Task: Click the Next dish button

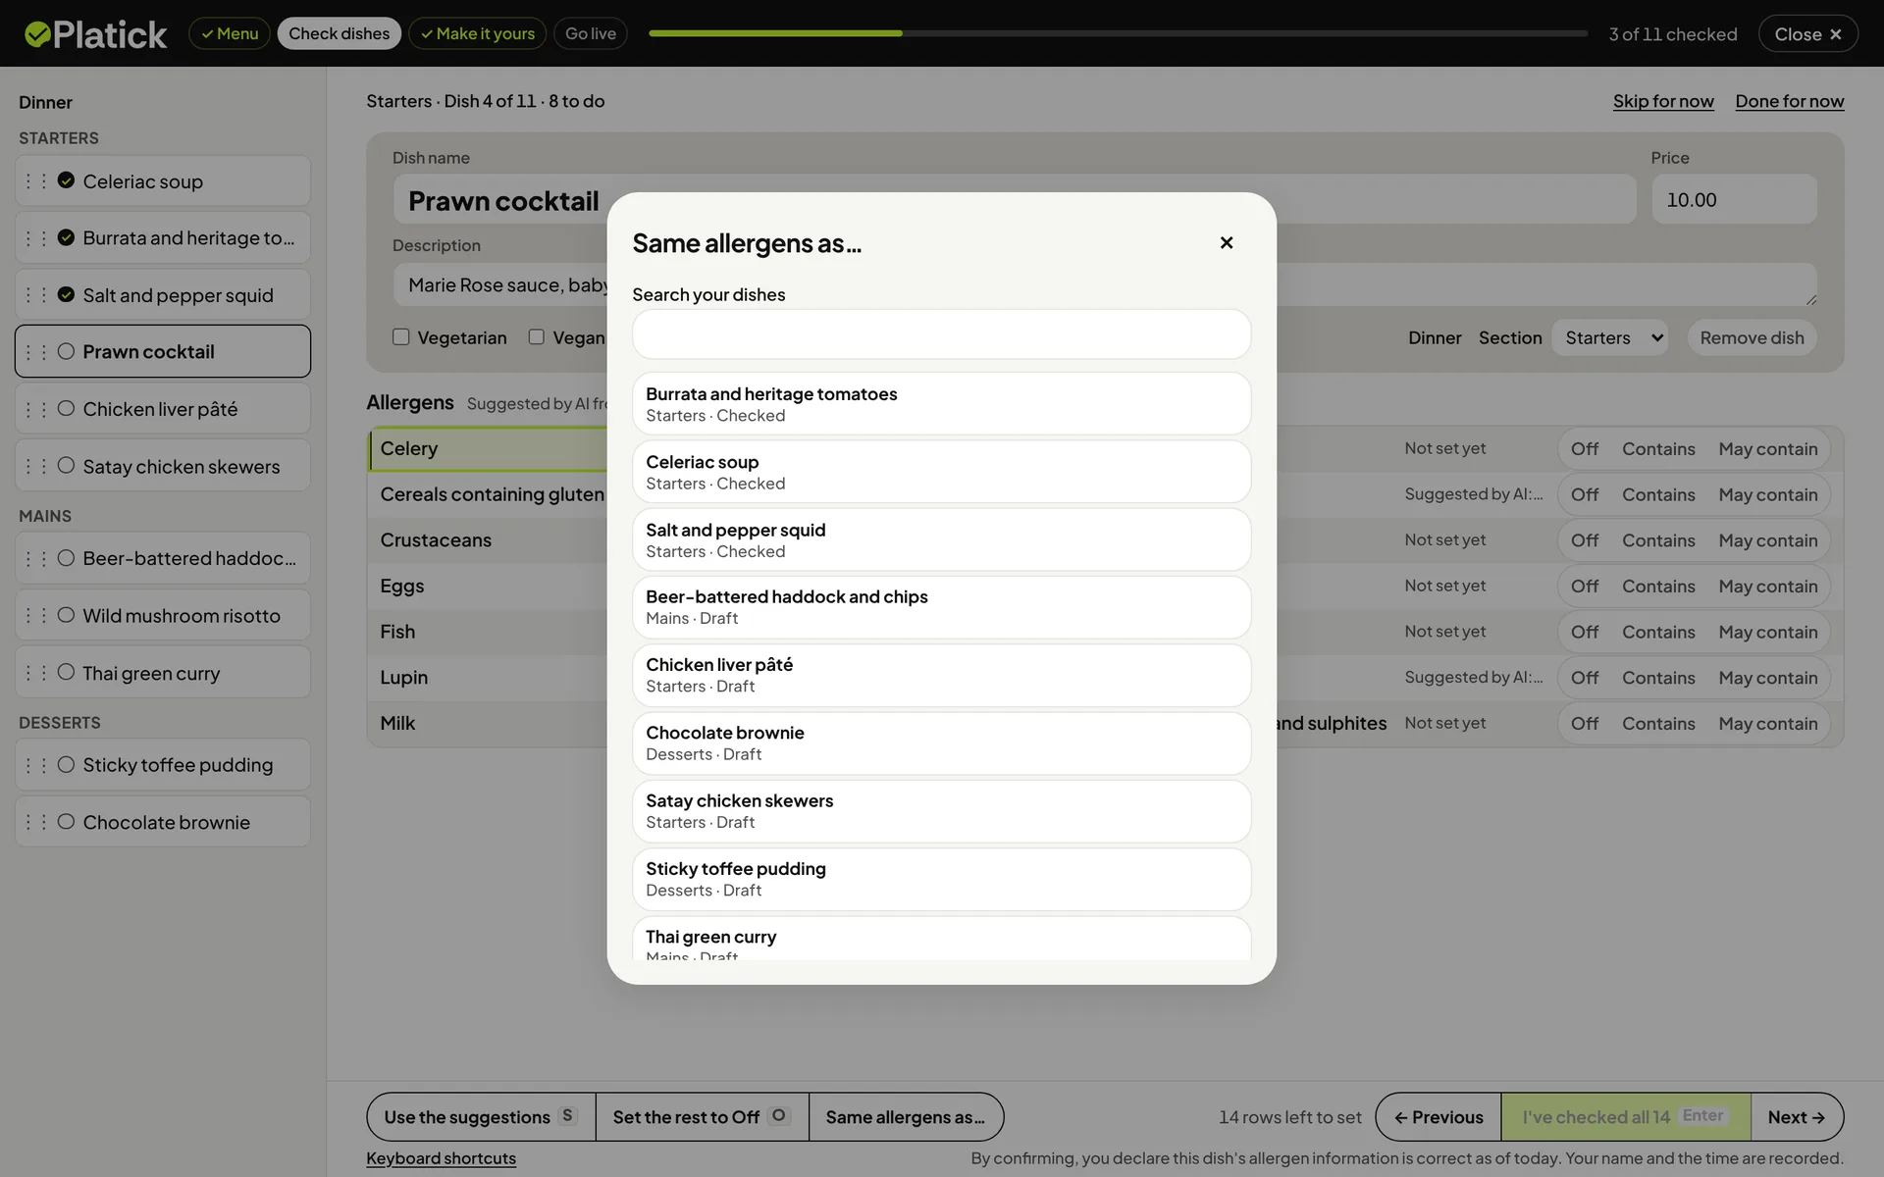Action: pyautogui.click(x=1797, y=1117)
